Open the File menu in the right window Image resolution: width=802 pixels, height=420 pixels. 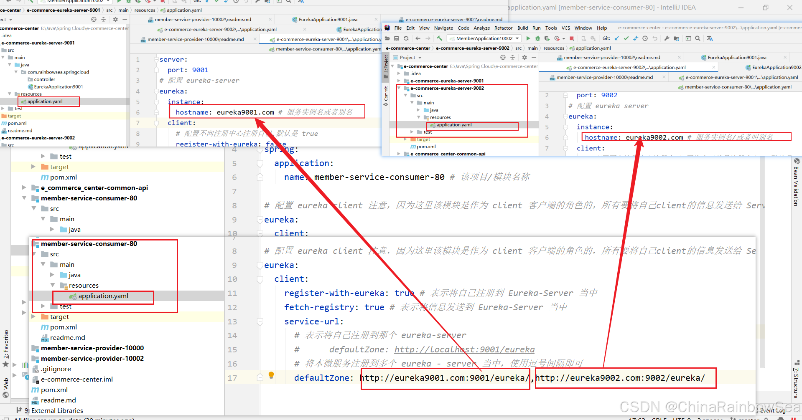click(x=398, y=28)
